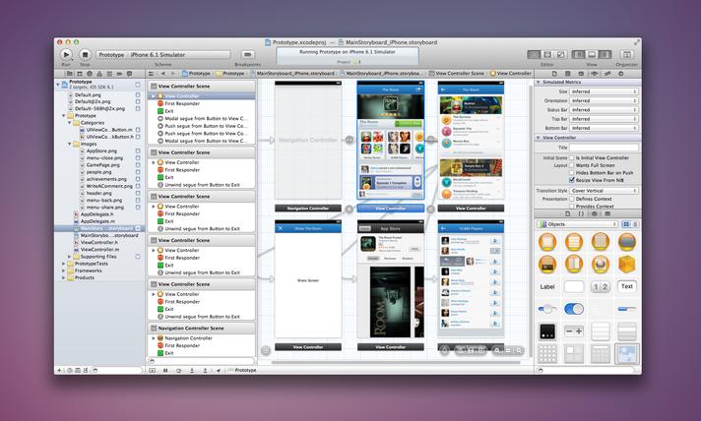Open the Size dropdown in Simulated Metrics
Viewport: 701px width, 421px height.
pyautogui.click(x=604, y=91)
